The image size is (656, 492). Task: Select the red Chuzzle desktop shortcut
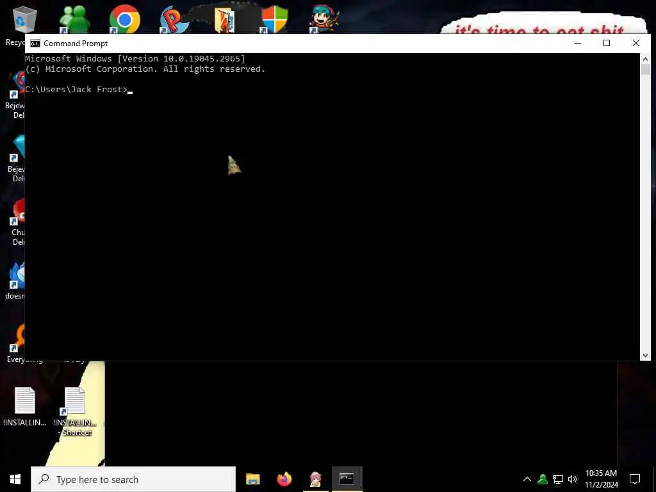[17, 222]
